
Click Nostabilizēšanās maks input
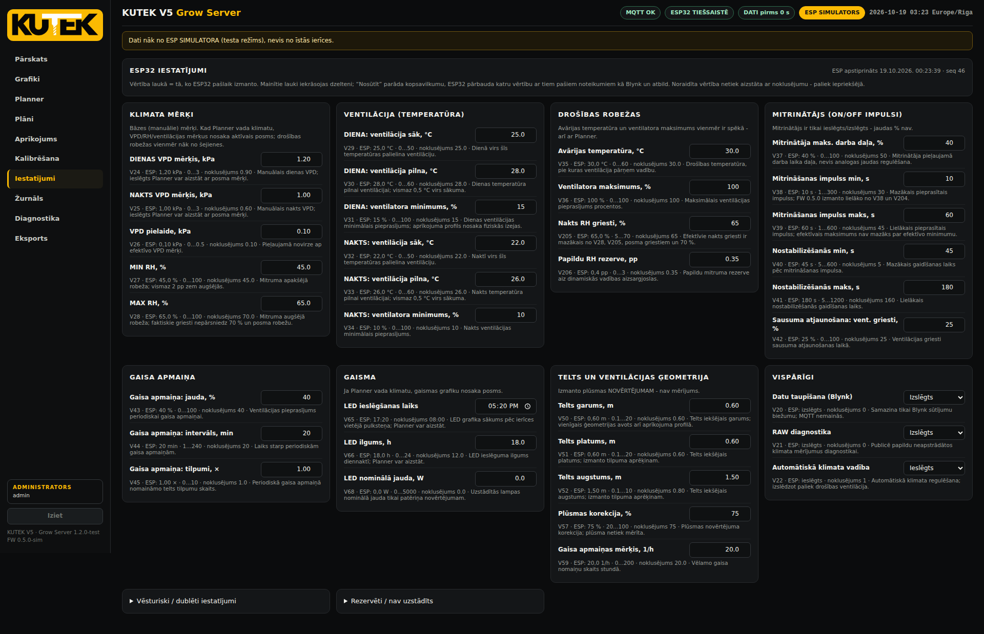(x=934, y=287)
